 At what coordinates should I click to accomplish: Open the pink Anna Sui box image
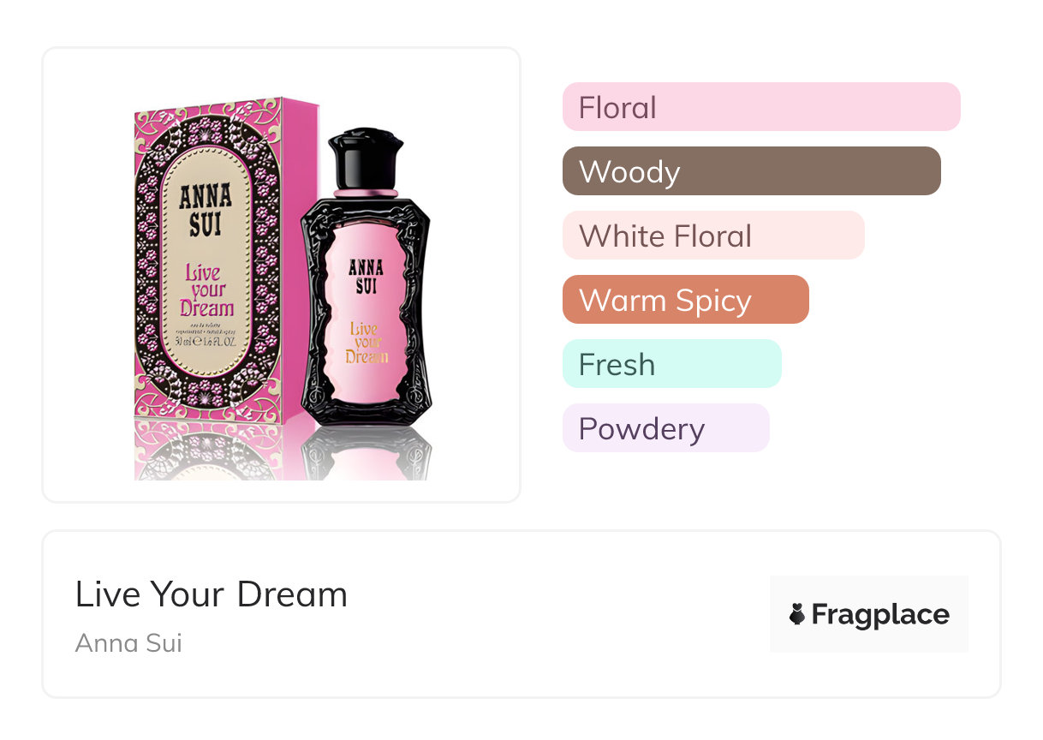(214, 257)
